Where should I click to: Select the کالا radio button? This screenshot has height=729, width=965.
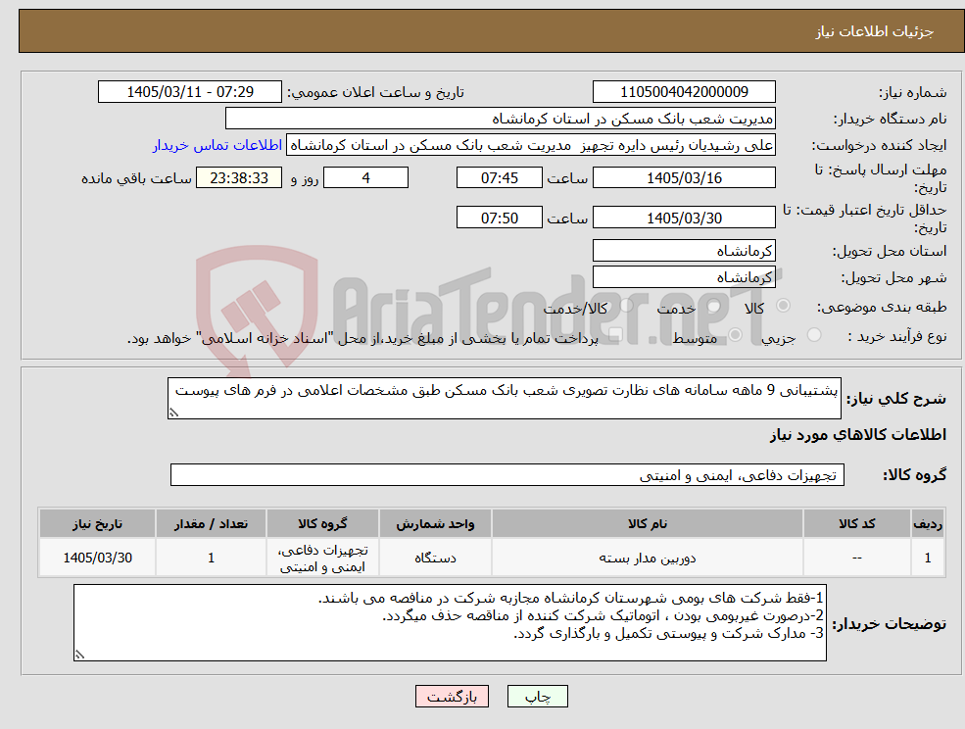(x=784, y=306)
